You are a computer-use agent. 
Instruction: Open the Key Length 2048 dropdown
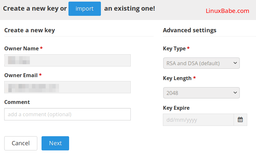pos(201,93)
